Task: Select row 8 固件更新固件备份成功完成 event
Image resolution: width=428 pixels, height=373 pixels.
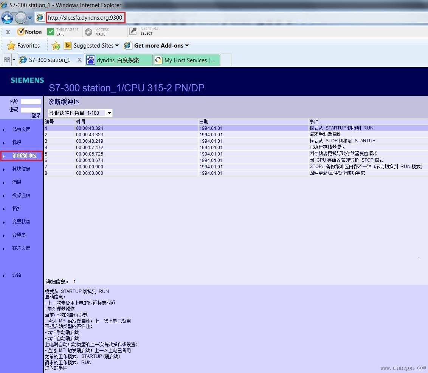Action: [236, 173]
